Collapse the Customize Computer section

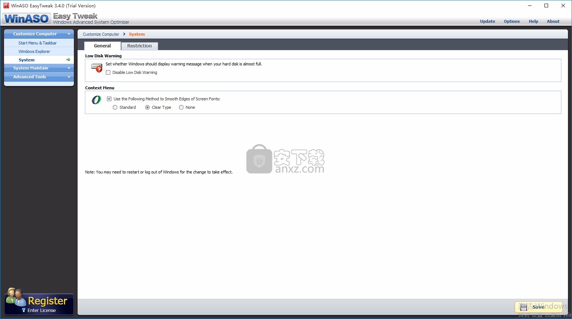[39, 34]
